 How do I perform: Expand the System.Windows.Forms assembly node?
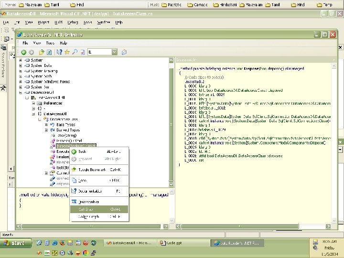coord(21,82)
